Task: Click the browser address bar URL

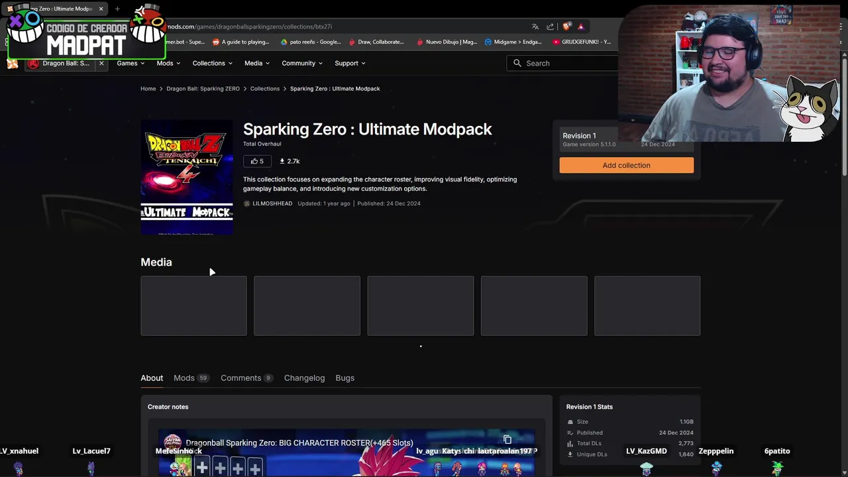Action: (249, 26)
